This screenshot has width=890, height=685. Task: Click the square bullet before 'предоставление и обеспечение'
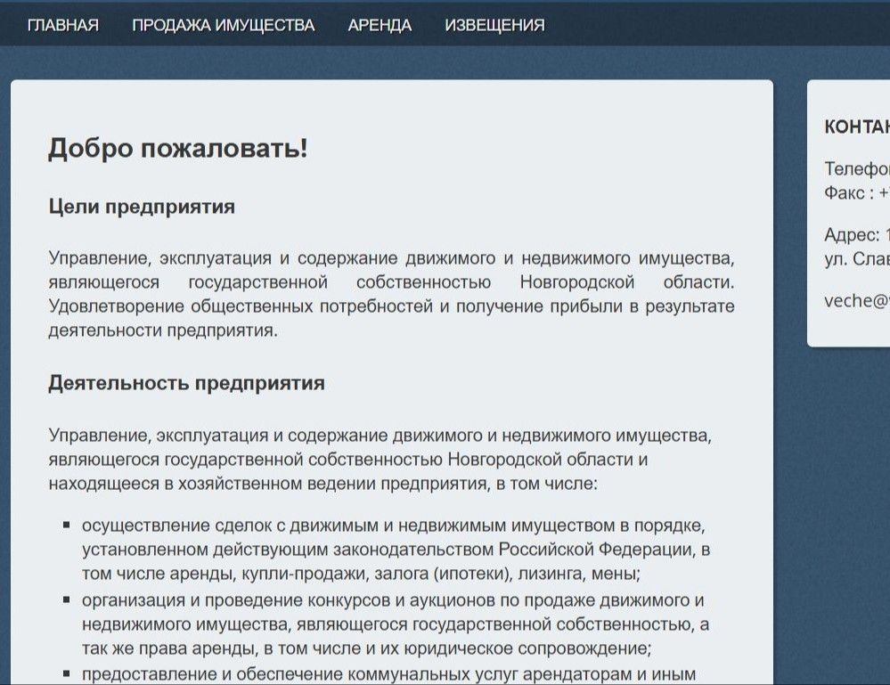tap(67, 674)
